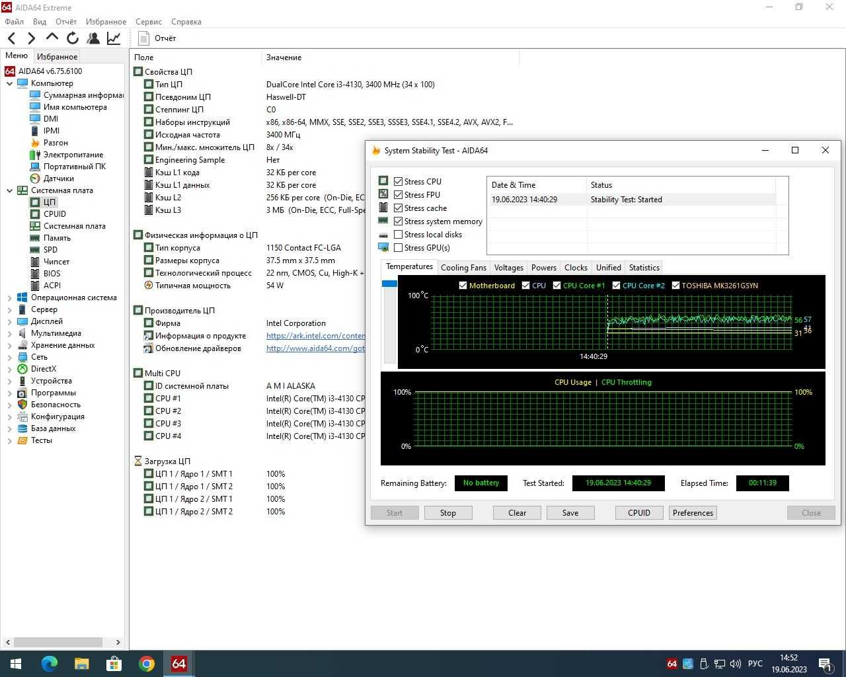The height and width of the screenshot is (677, 846).
Task: Click the Отчёт report icon in toolbar
Action: (x=143, y=38)
